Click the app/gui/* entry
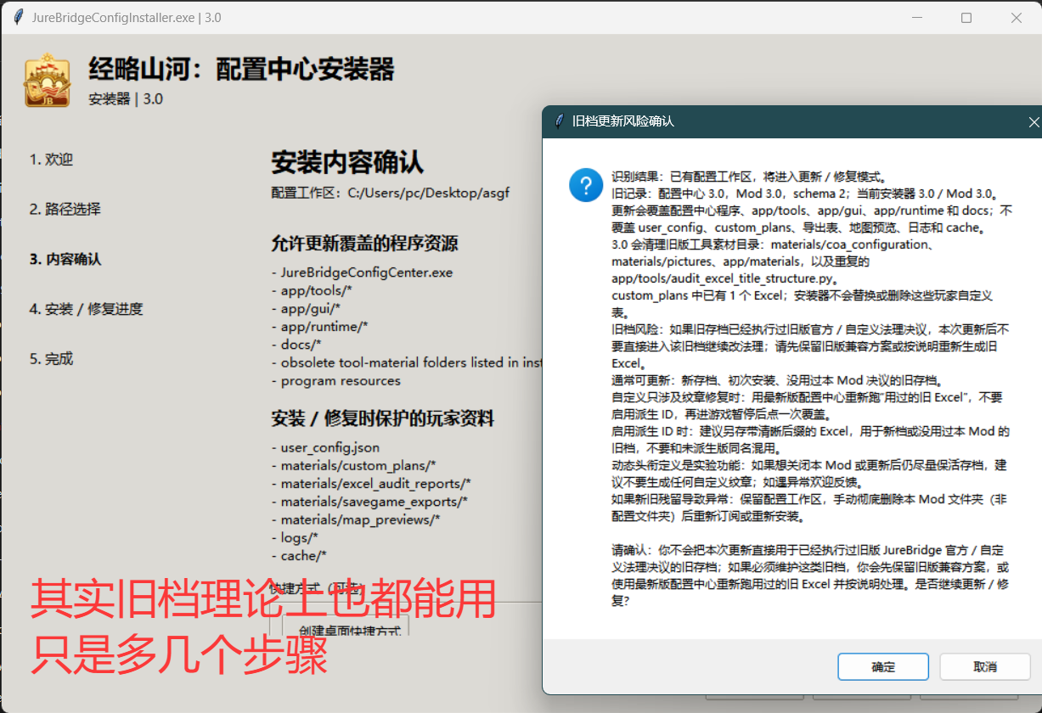This screenshot has height=713, width=1042. point(306,308)
